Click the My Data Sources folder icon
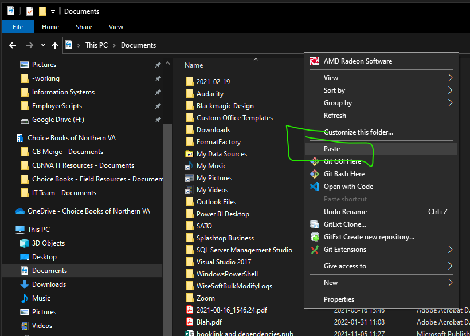Viewport: 470px width, 336px height. [x=189, y=154]
